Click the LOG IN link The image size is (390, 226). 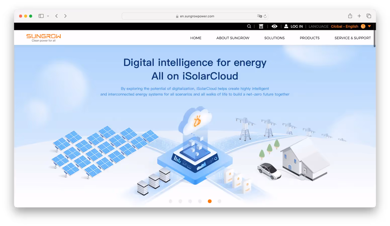(x=297, y=26)
